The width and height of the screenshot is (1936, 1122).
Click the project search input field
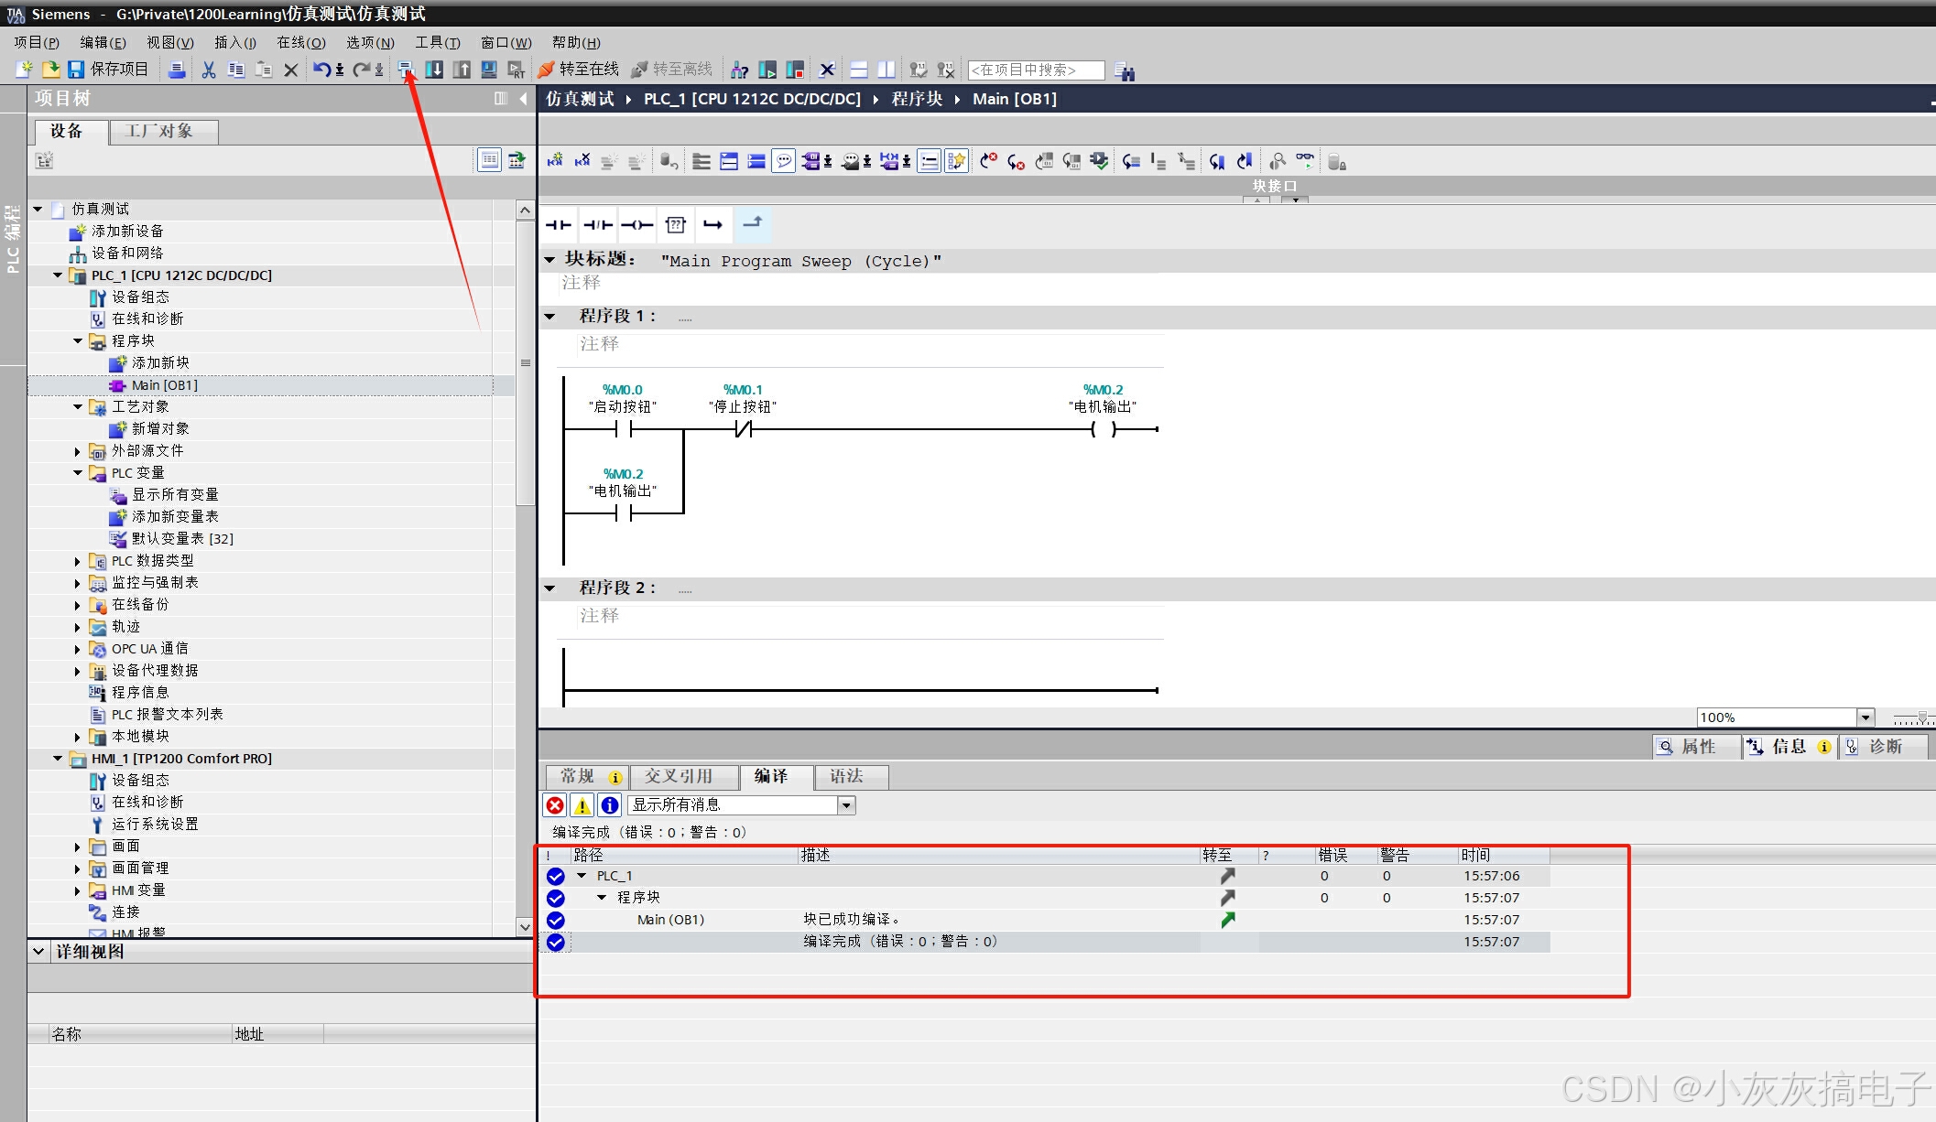pos(1035,70)
